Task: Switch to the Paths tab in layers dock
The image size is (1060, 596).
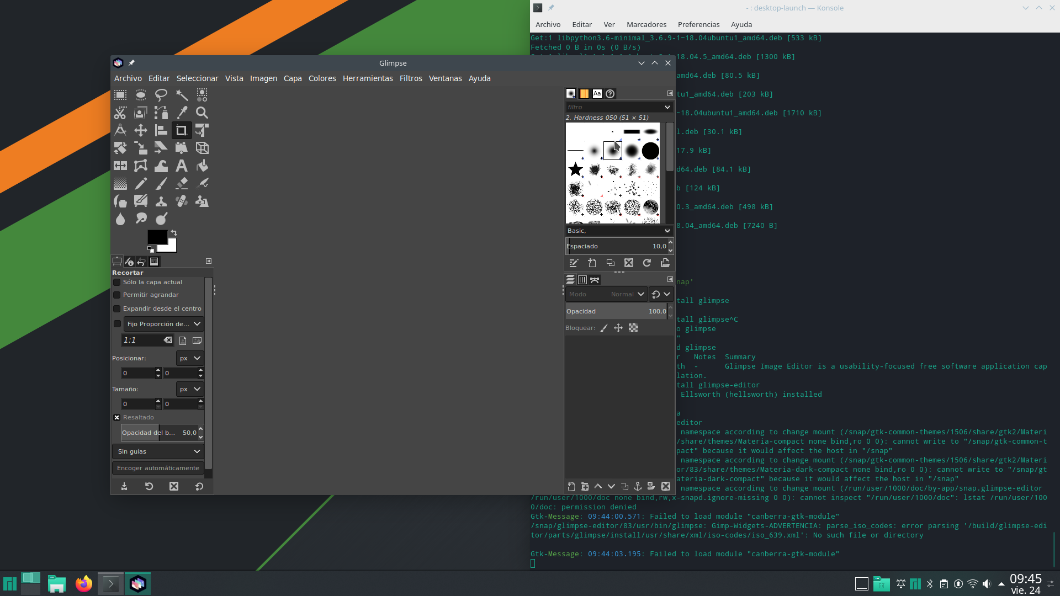Action: (x=595, y=280)
